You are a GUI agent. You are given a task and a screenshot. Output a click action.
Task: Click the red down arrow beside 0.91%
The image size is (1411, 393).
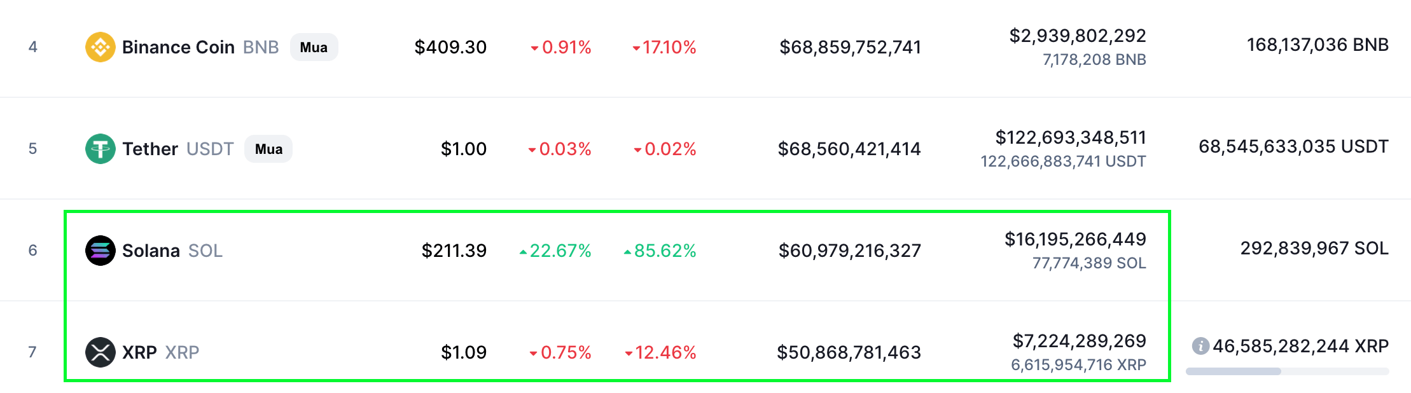pos(534,47)
